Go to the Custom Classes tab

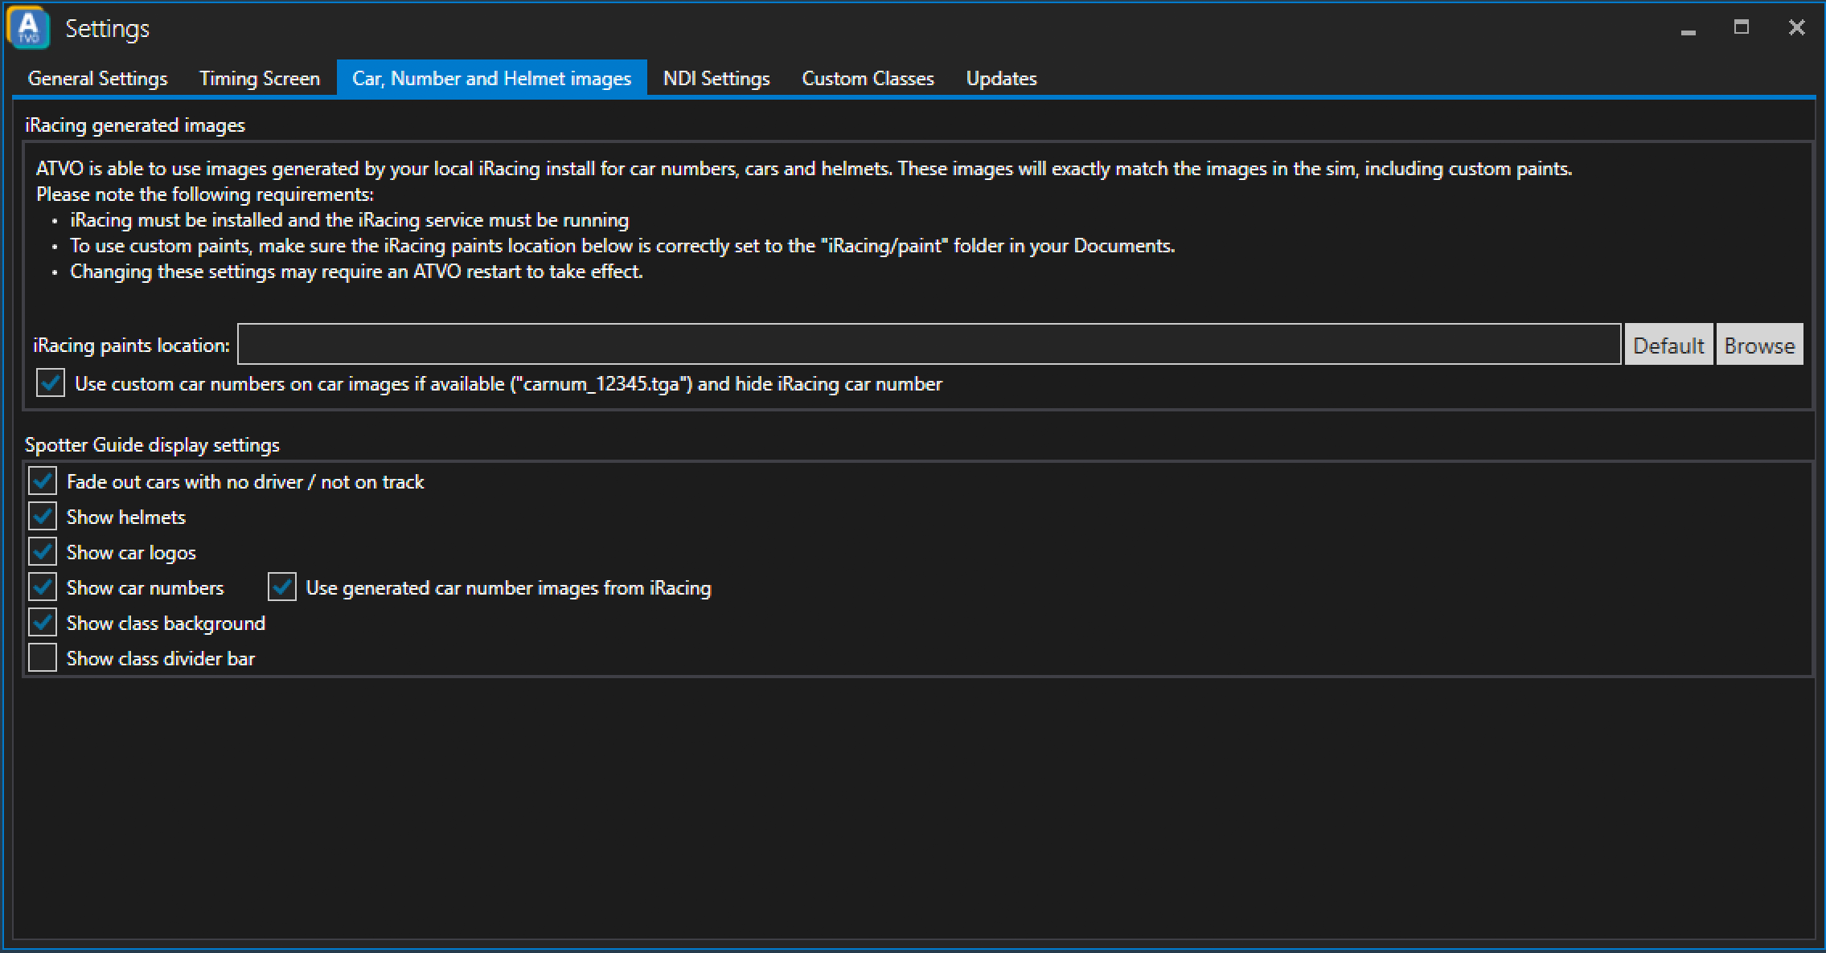point(868,79)
